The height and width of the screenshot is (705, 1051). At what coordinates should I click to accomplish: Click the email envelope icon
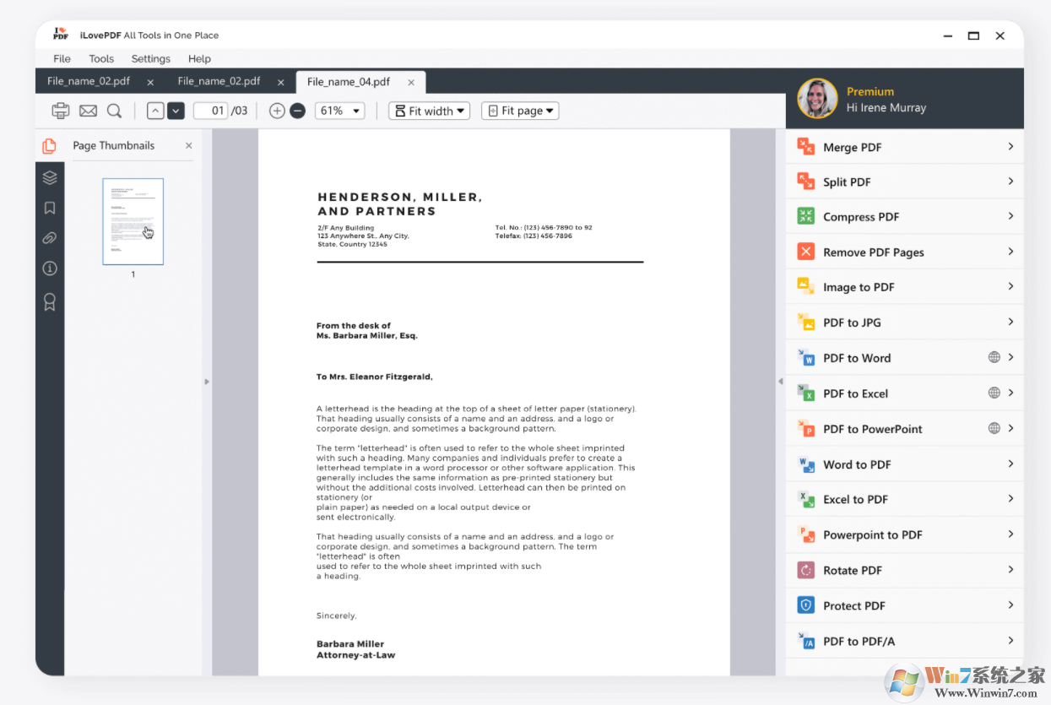pos(88,111)
